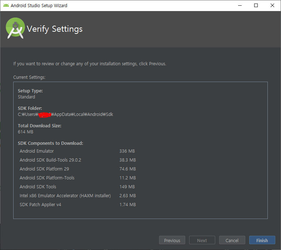This screenshot has height=250, width=281.
Task: Click the 'click Previous' instruction sentence
Action: click(90, 64)
